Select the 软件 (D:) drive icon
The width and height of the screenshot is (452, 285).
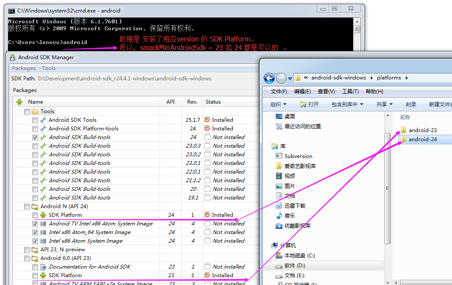tap(279, 266)
